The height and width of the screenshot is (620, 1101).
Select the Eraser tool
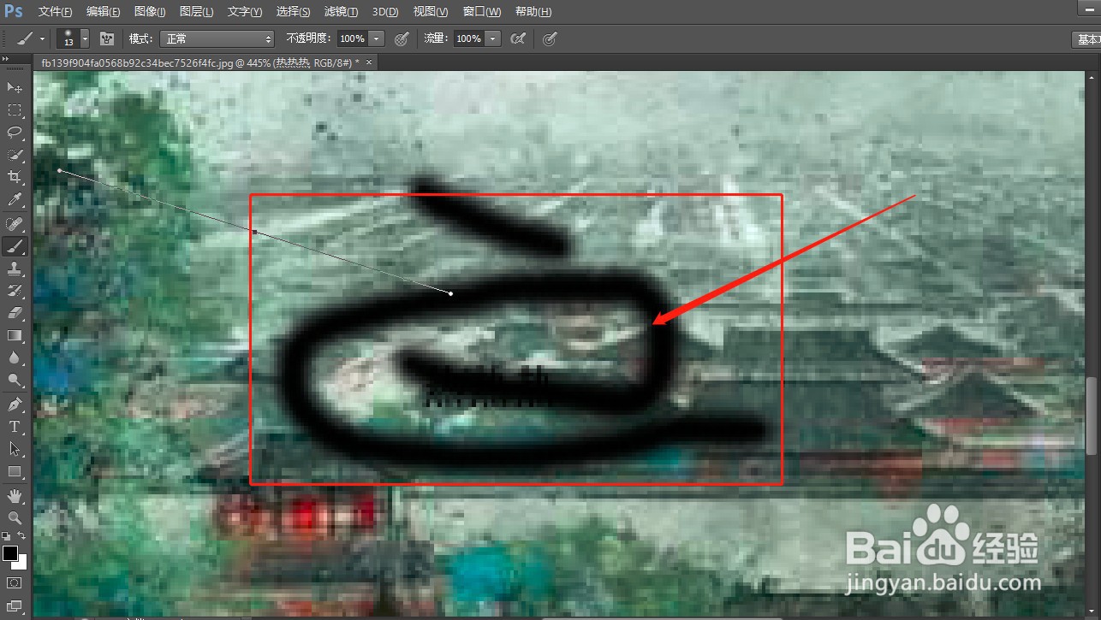(x=15, y=313)
